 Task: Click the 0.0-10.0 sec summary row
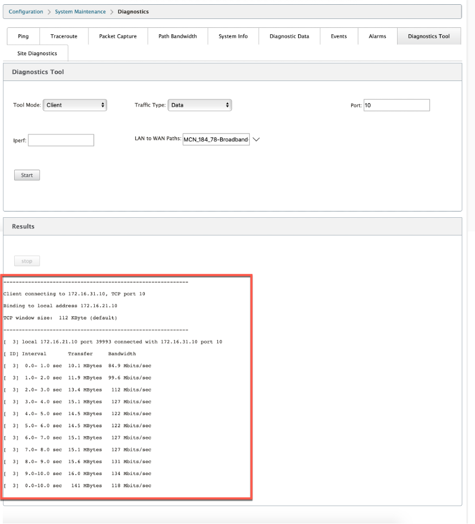coord(77,486)
